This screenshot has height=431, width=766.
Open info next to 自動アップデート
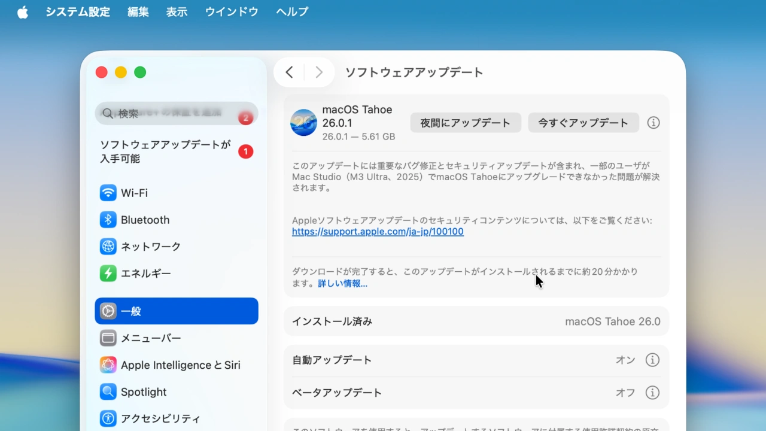coord(652,360)
